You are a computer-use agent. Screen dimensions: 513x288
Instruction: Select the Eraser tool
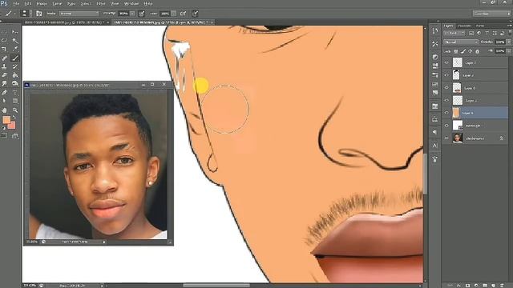tap(4, 75)
